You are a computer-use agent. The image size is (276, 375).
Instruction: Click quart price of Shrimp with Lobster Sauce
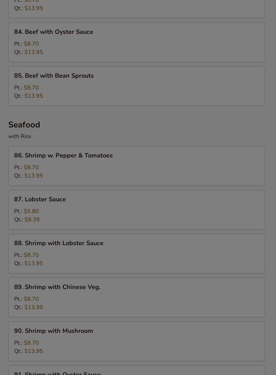pyautogui.click(x=34, y=263)
